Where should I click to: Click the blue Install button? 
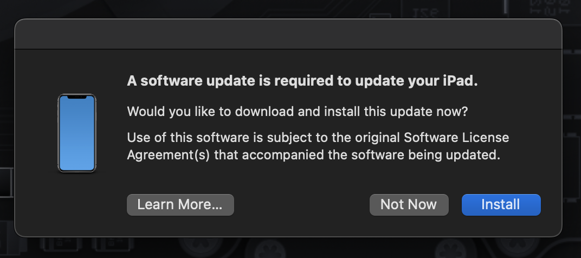tap(501, 205)
